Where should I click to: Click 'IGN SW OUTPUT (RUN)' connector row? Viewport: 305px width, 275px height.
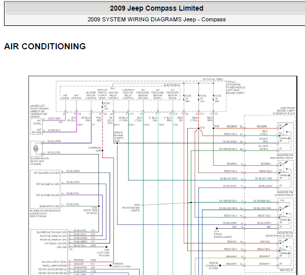[x=54, y=262]
